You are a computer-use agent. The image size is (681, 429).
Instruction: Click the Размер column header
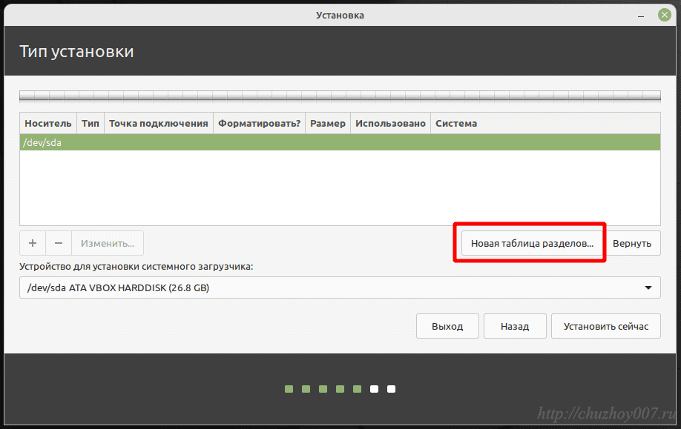pyautogui.click(x=327, y=123)
